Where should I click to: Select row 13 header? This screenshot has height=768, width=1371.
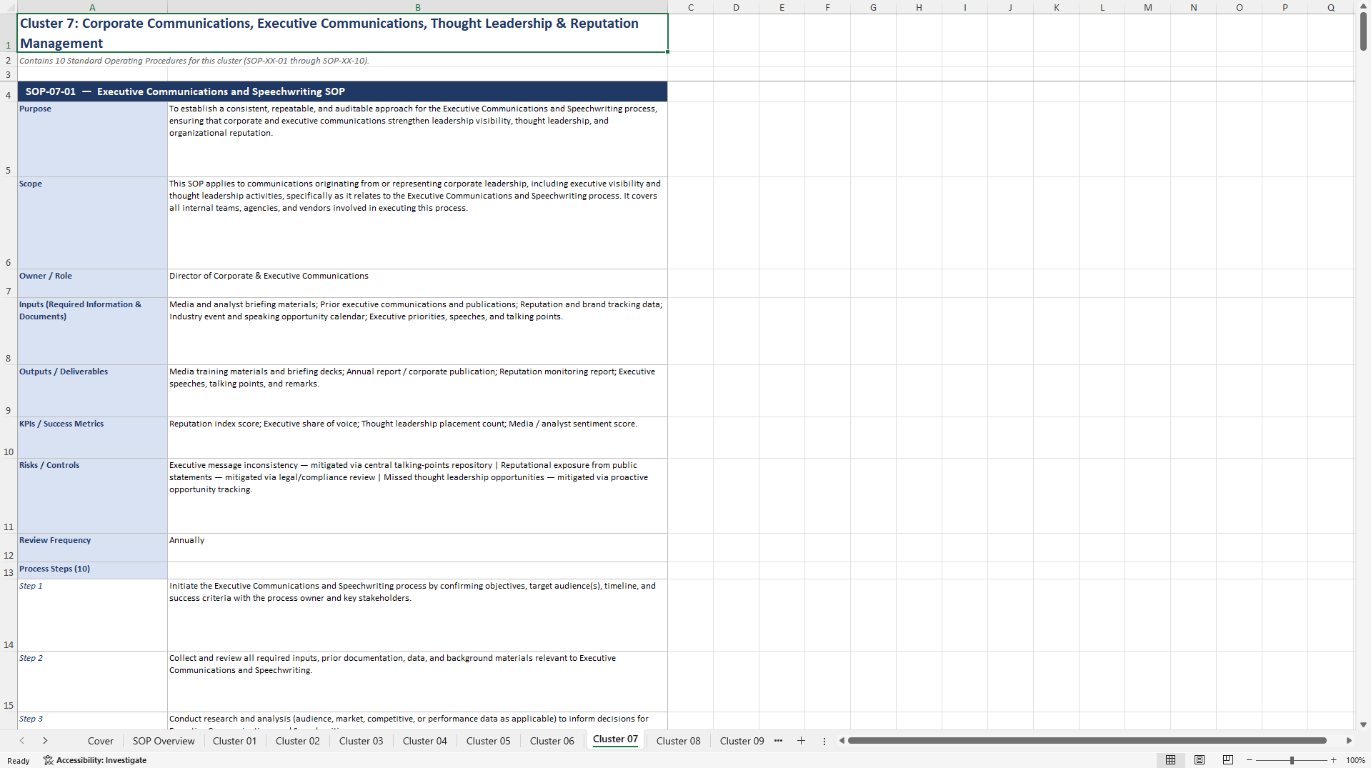(x=9, y=570)
